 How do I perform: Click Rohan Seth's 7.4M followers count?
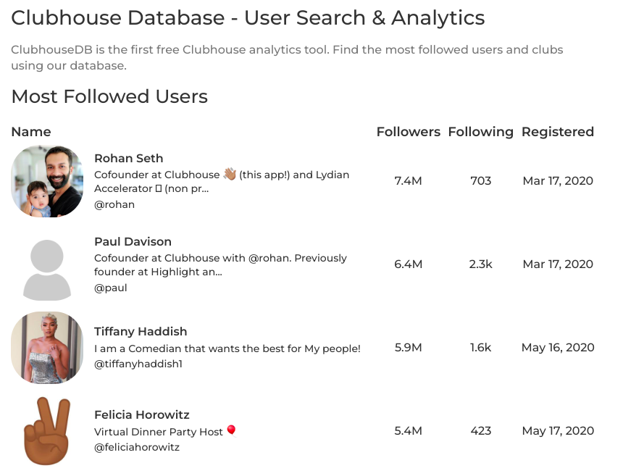coord(408,181)
